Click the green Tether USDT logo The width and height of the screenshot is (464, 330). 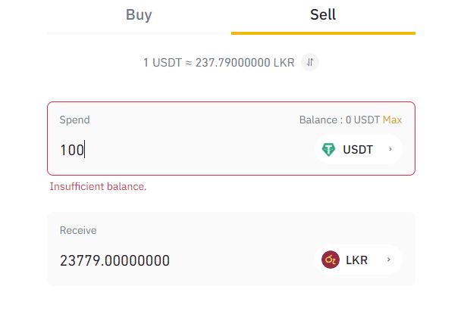click(x=328, y=150)
